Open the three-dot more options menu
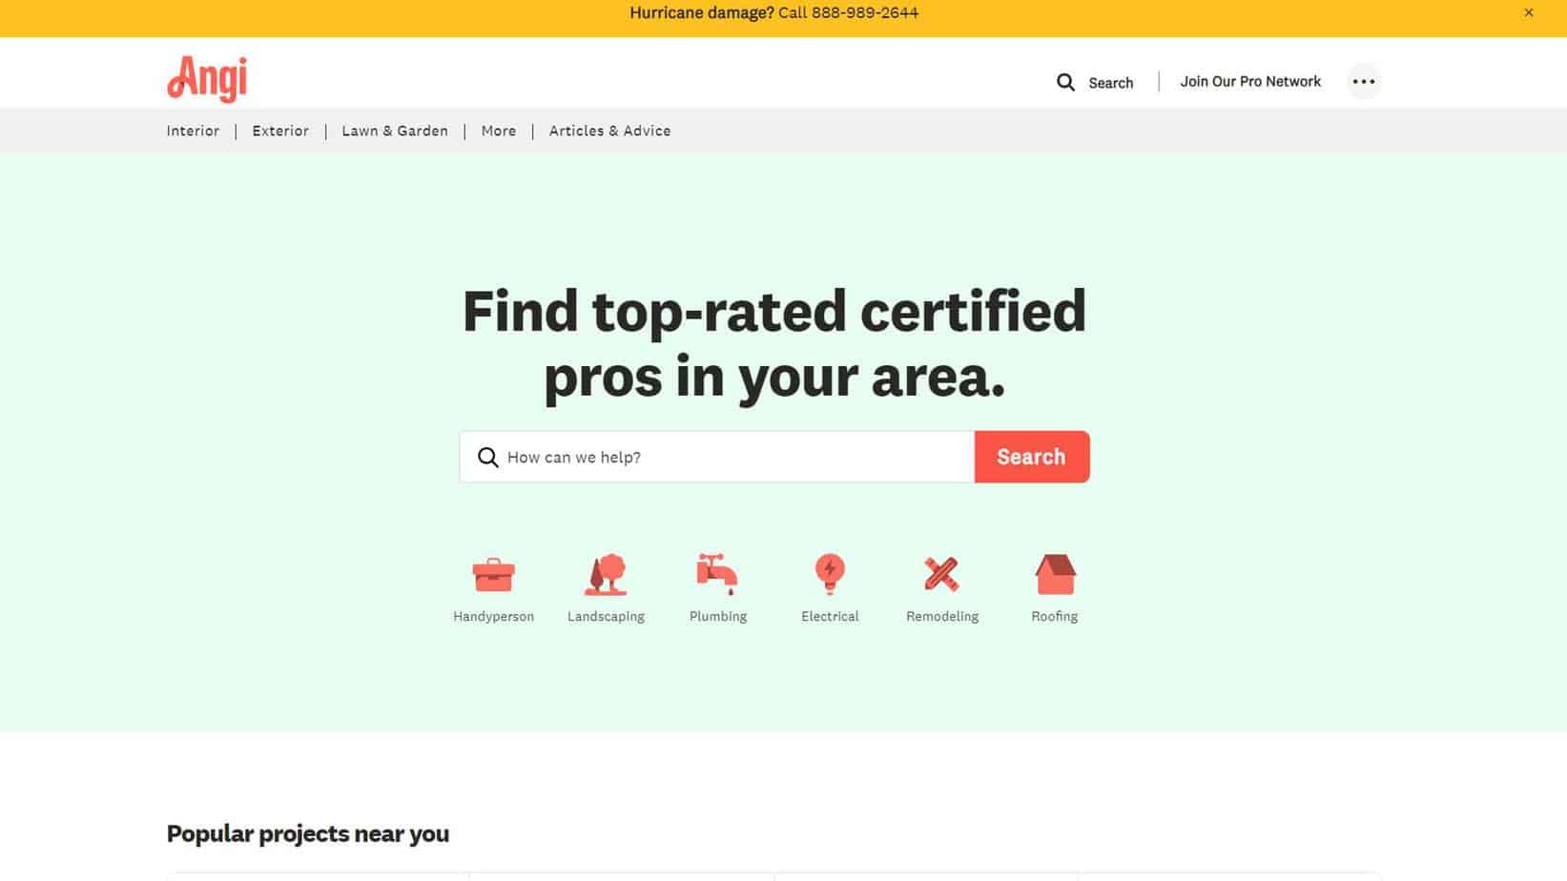 tap(1363, 82)
